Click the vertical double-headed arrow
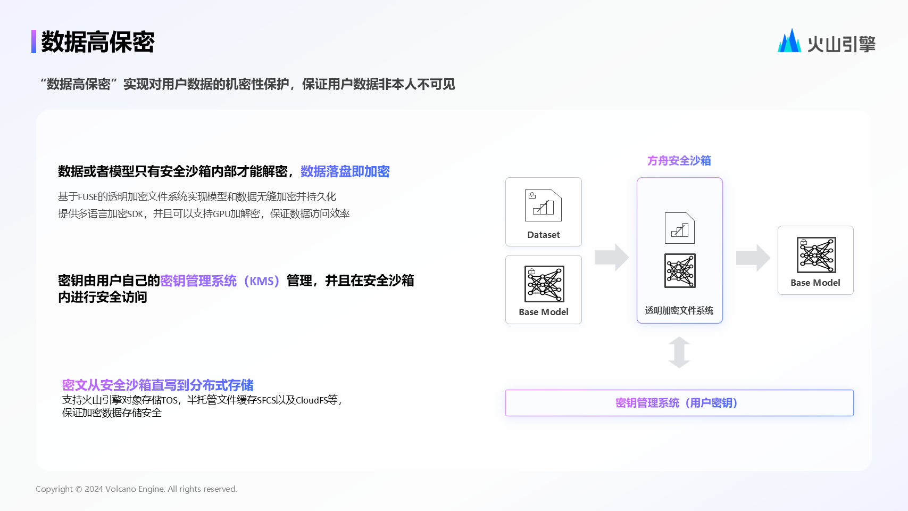Screen dimensions: 908x511 click(x=679, y=352)
